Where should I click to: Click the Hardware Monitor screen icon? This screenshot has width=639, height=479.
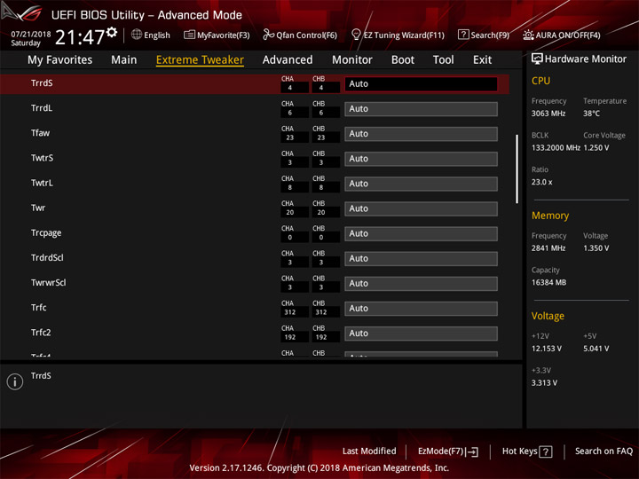tap(537, 59)
